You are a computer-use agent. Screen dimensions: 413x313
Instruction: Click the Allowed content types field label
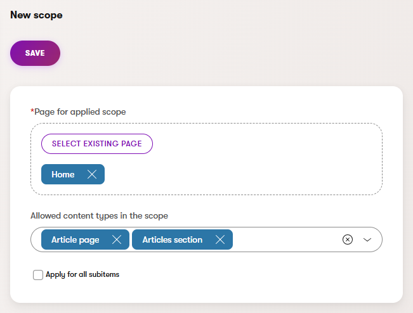pos(99,216)
